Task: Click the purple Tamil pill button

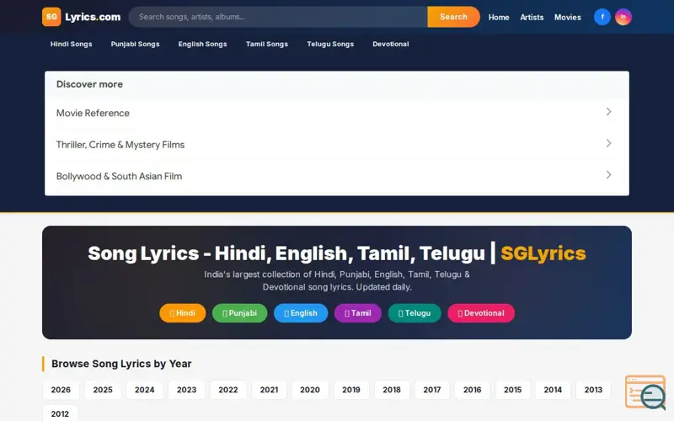Action: coord(358,313)
